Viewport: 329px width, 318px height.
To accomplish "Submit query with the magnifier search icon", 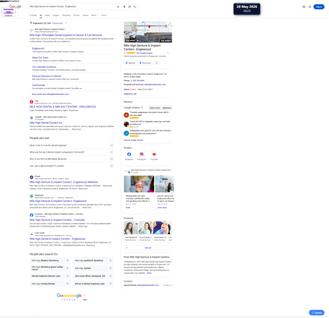I will [x=134, y=7].
